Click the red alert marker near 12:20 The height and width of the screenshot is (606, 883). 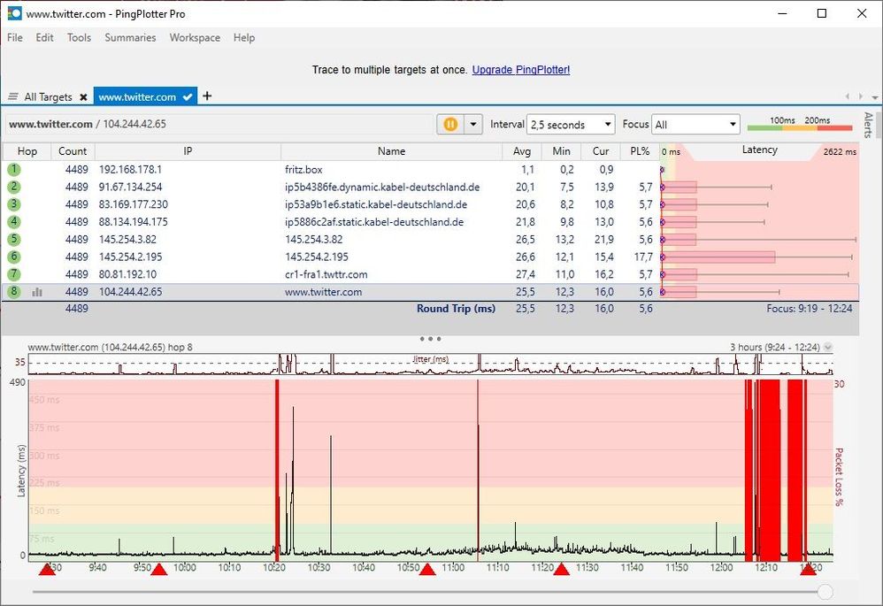tap(808, 570)
